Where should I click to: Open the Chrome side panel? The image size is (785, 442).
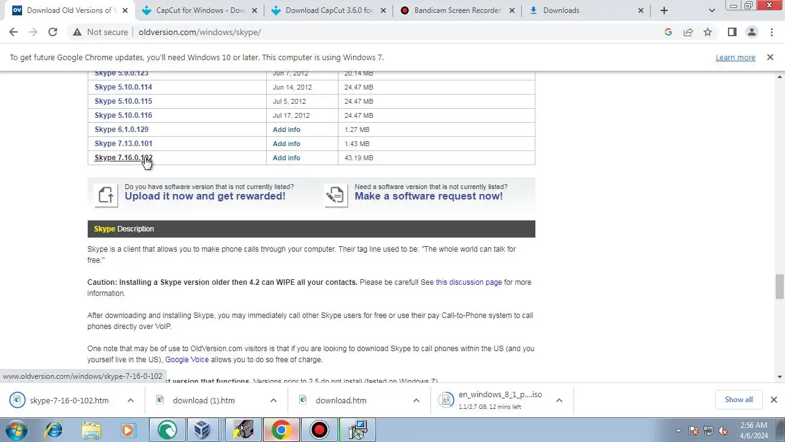(732, 32)
